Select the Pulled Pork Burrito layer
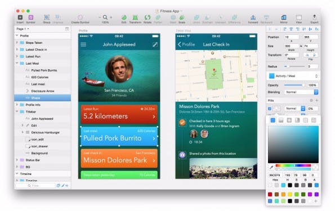Screen dimensions: 335x211 pos(43,70)
